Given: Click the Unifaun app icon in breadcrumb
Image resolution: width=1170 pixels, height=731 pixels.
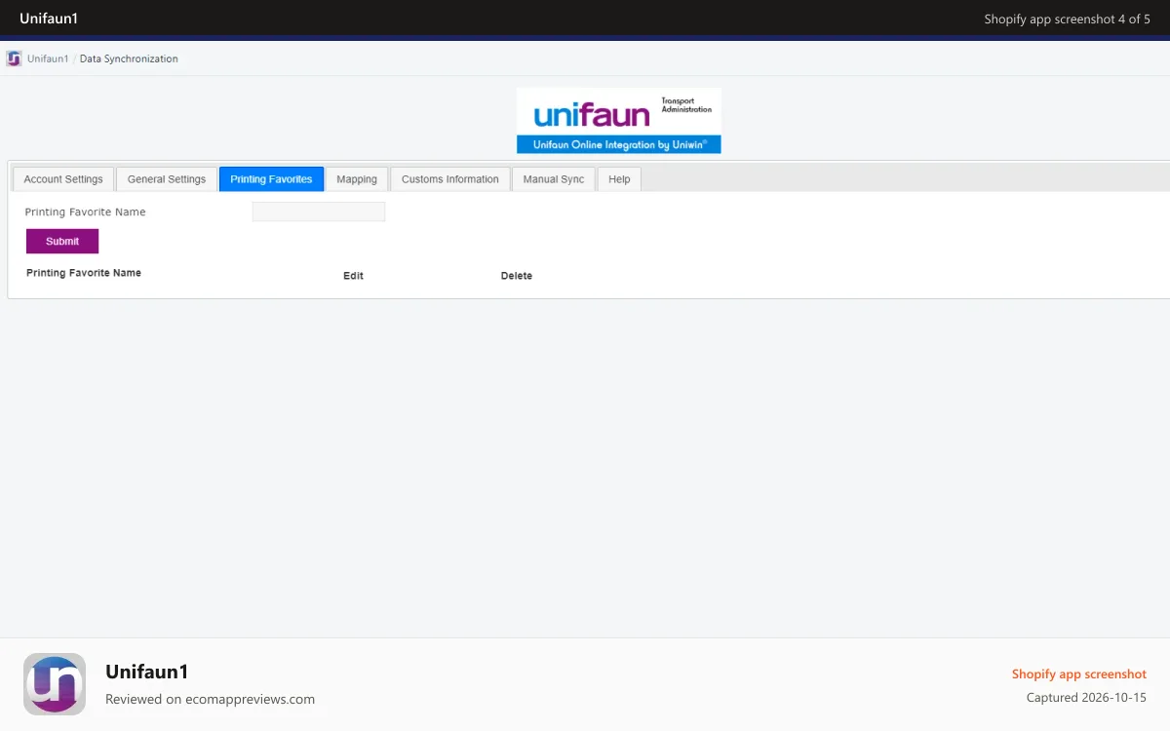Looking at the screenshot, I should (x=14, y=58).
